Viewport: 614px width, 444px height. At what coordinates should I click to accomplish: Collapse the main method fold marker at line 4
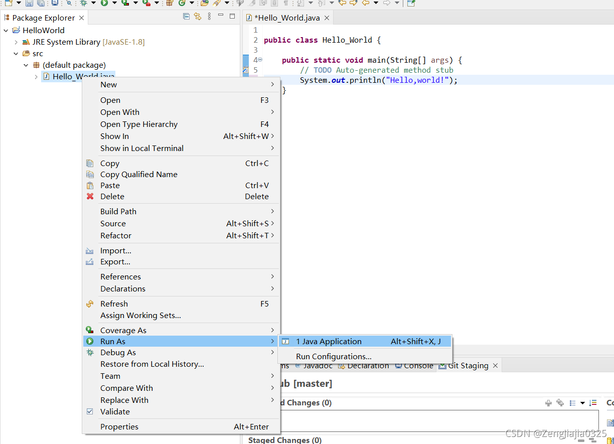tap(260, 60)
